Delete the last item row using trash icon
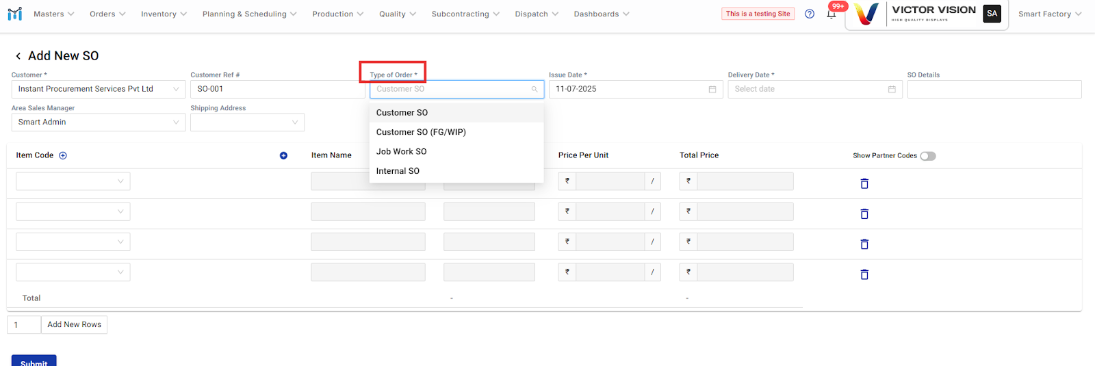This screenshot has width=1095, height=366. (x=864, y=274)
